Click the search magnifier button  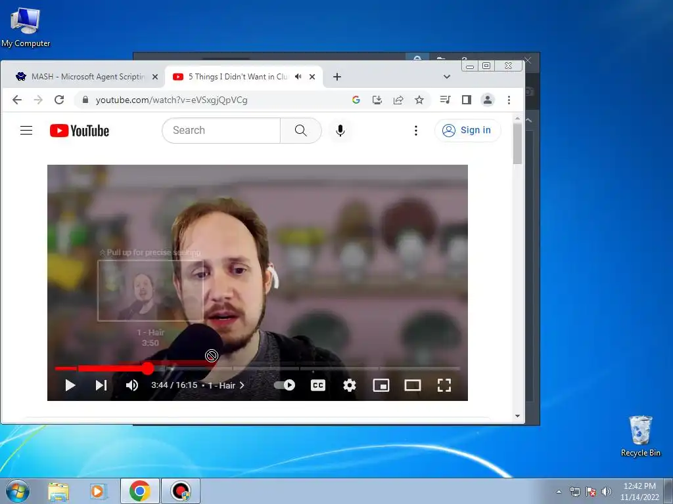[301, 131]
